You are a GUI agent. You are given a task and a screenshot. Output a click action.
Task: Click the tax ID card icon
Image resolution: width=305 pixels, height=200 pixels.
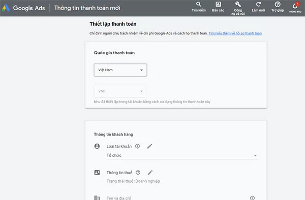[97, 173]
